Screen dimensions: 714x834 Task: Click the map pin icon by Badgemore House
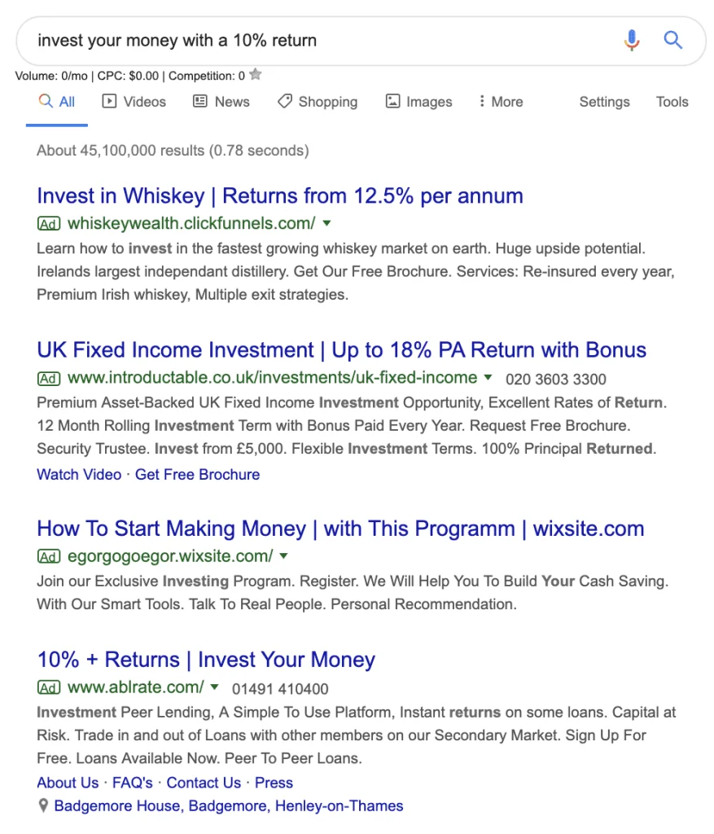point(44,805)
